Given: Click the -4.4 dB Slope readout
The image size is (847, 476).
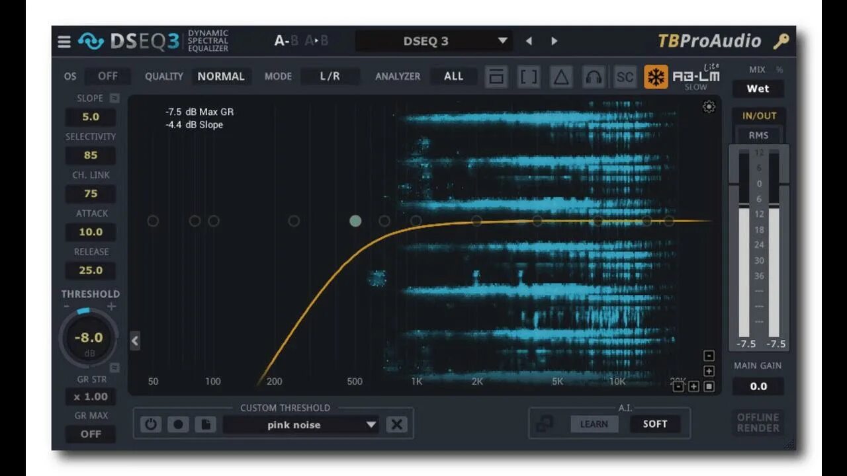Looking at the screenshot, I should (194, 125).
